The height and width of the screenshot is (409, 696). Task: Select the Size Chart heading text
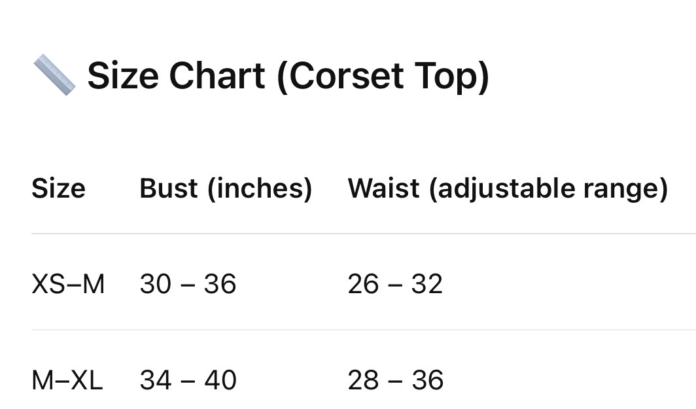point(288,75)
